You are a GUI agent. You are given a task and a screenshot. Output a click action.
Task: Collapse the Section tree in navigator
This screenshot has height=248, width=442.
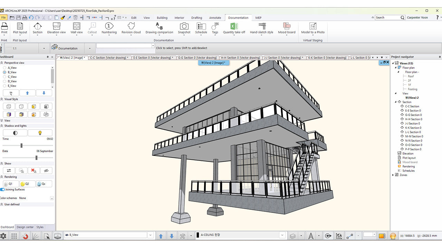(x=396, y=102)
